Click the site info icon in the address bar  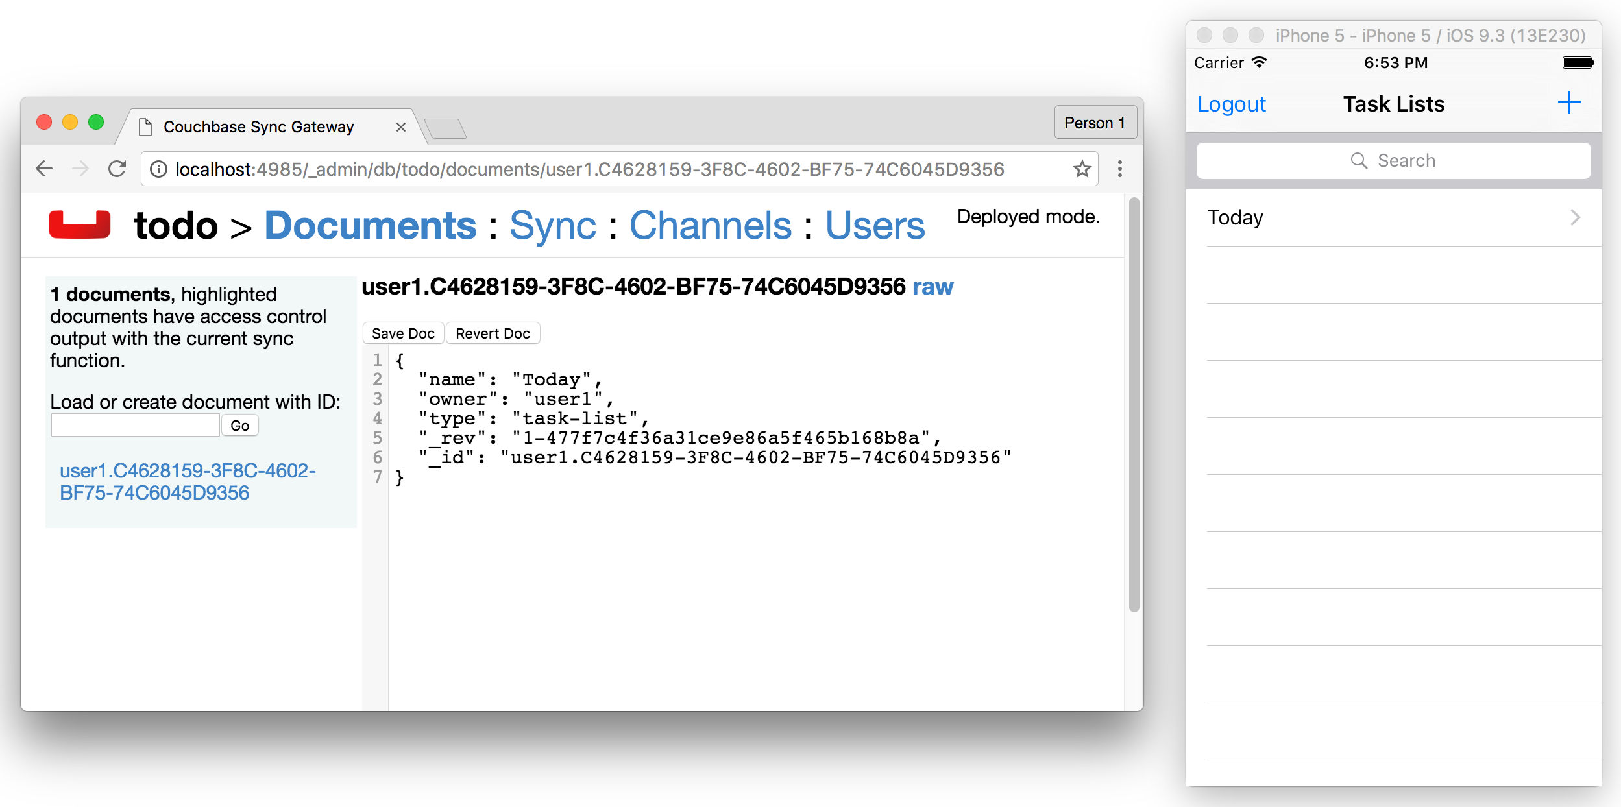click(x=158, y=169)
